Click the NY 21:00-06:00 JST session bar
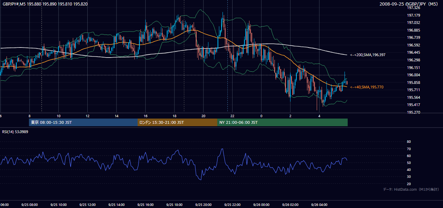The height and width of the screenshot is (208, 443). click(283, 122)
